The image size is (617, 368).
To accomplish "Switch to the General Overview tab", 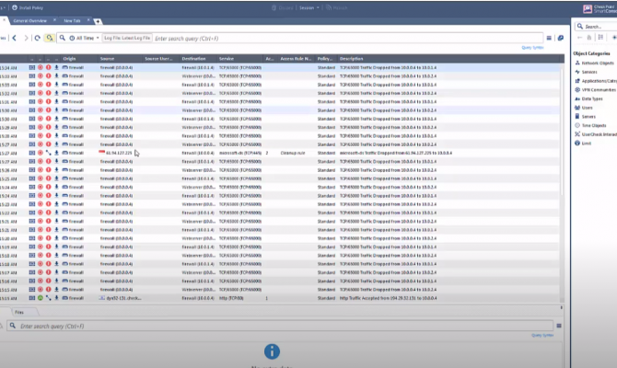I will click(30, 20).
